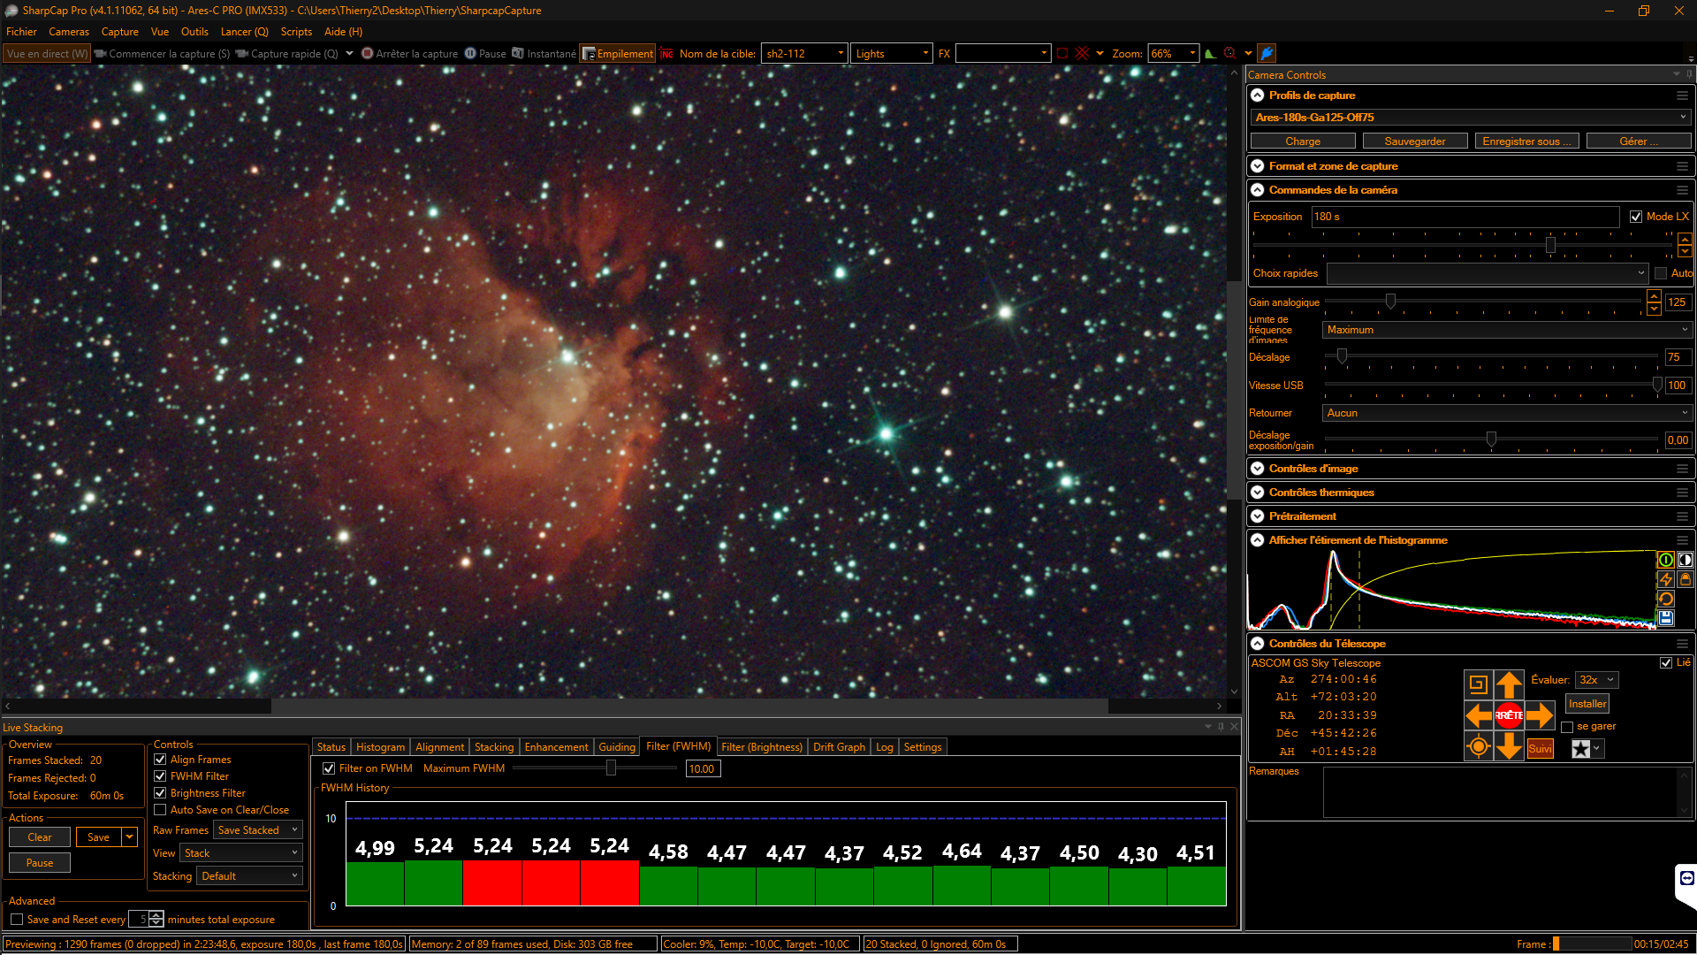Enable the se garer checkbox
The height and width of the screenshot is (955, 1697).
pyautogui.click(x=1567, y=727)
